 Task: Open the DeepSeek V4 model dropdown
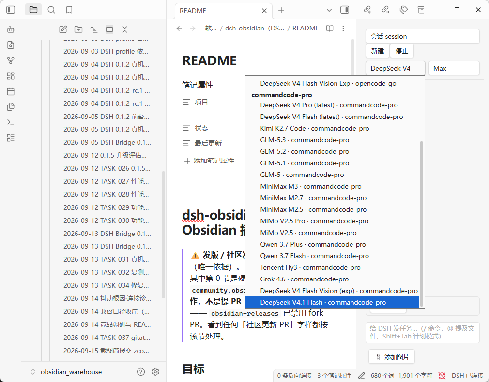point(396,68)
